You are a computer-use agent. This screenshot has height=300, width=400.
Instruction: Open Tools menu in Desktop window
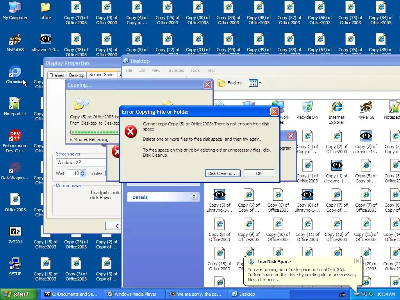(x=195, y=70)
